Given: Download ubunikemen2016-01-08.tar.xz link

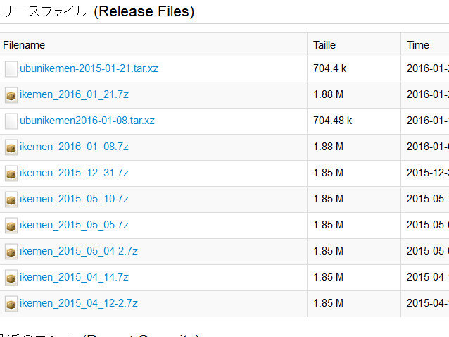Looking at the screenshot, I should click(87, 121).
